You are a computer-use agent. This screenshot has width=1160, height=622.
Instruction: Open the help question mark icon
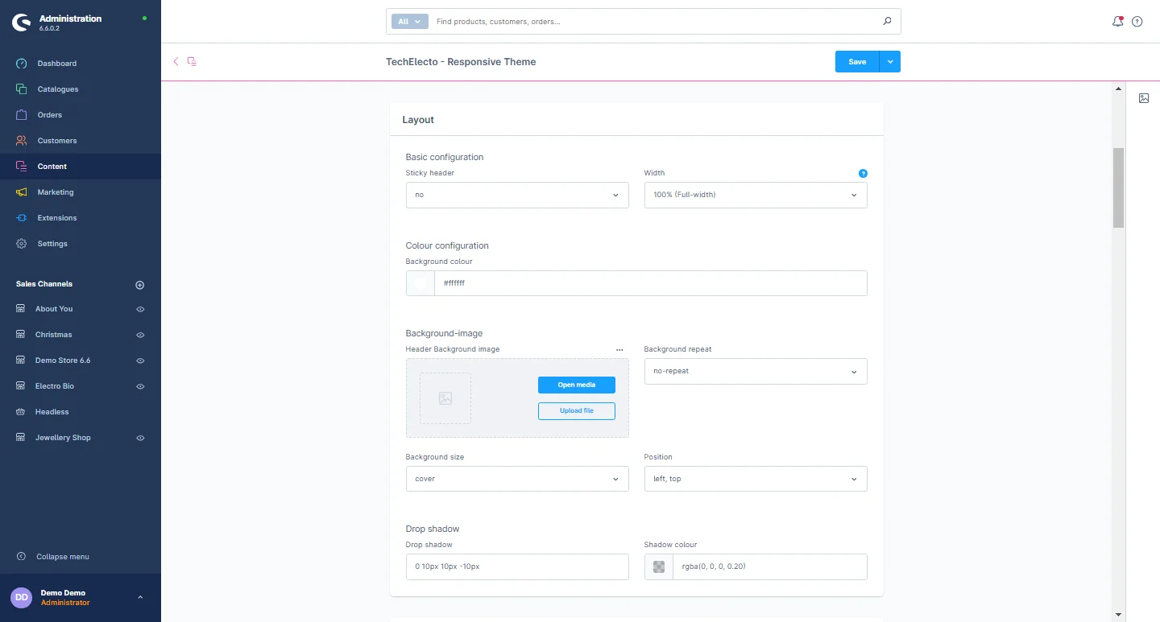coord(1137,22)
